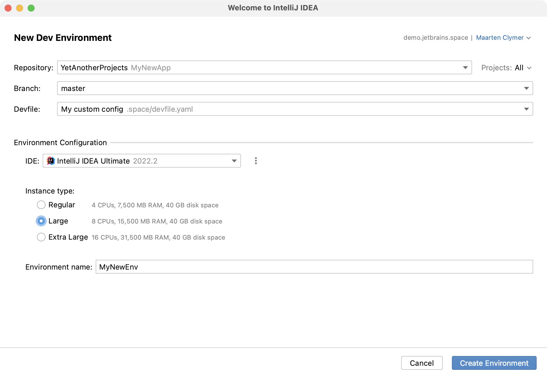Open the Maarten Clymer account menu
547x379 pixels.
[503, 38]
